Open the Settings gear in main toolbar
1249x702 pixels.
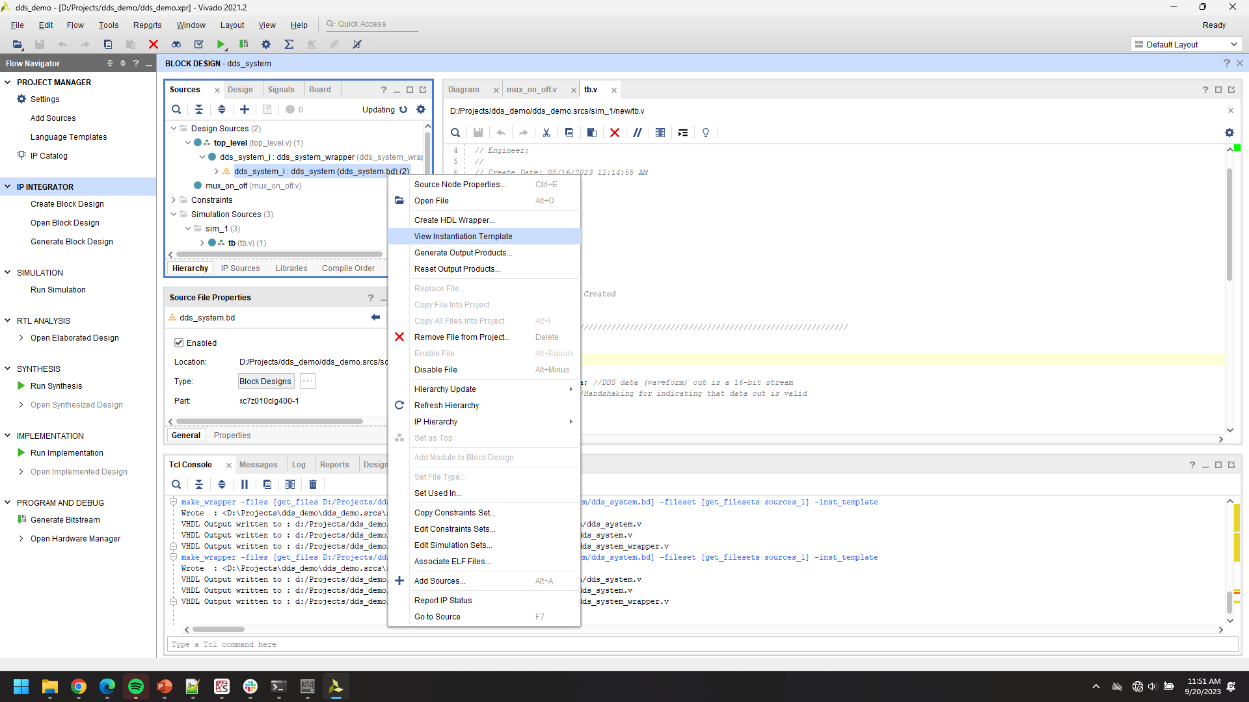coord(266,44)
